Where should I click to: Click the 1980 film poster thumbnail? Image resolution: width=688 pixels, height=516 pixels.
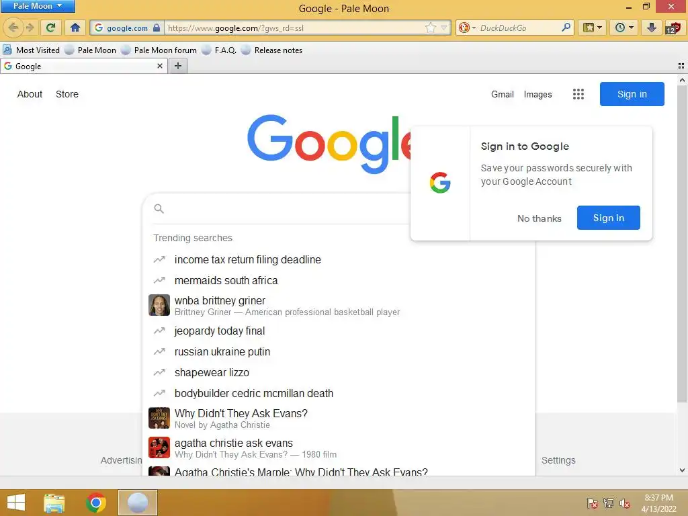pos(159,447)
